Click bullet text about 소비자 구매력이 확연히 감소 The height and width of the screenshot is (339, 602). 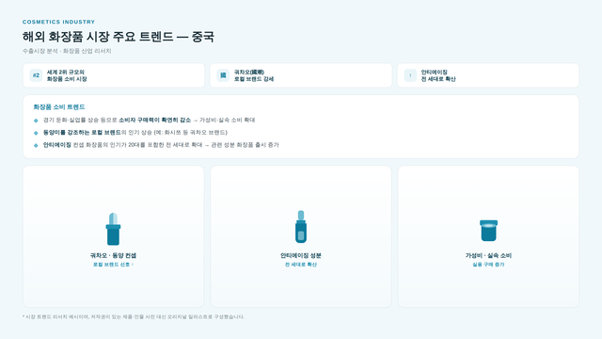(x=150, y=120)
